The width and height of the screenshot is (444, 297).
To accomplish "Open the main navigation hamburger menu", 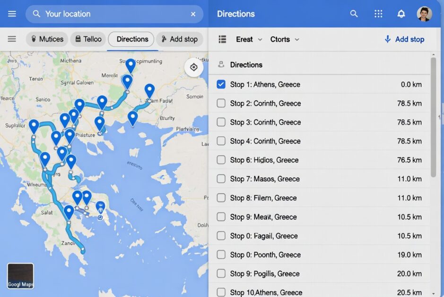I will 12,14.
